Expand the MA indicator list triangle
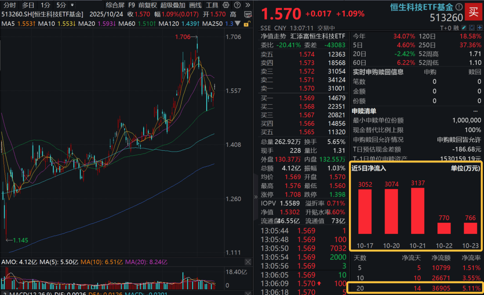 click(x=238, y=23)
